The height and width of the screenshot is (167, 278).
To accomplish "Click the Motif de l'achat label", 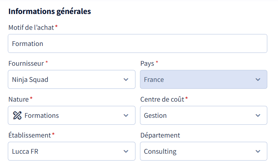I will point(31,28).
